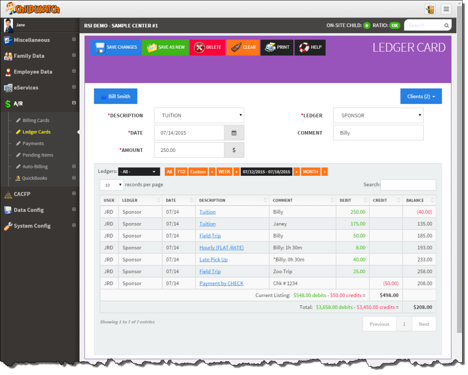Click the pencil icon beside Billing Cards
This screenshot has width=468, height=375.
[x=18, y=120]
